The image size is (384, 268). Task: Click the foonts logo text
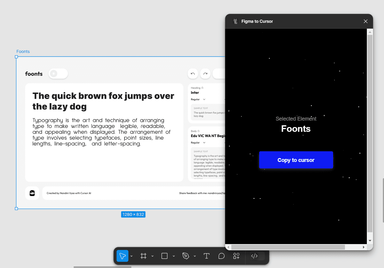click(34, 74)
